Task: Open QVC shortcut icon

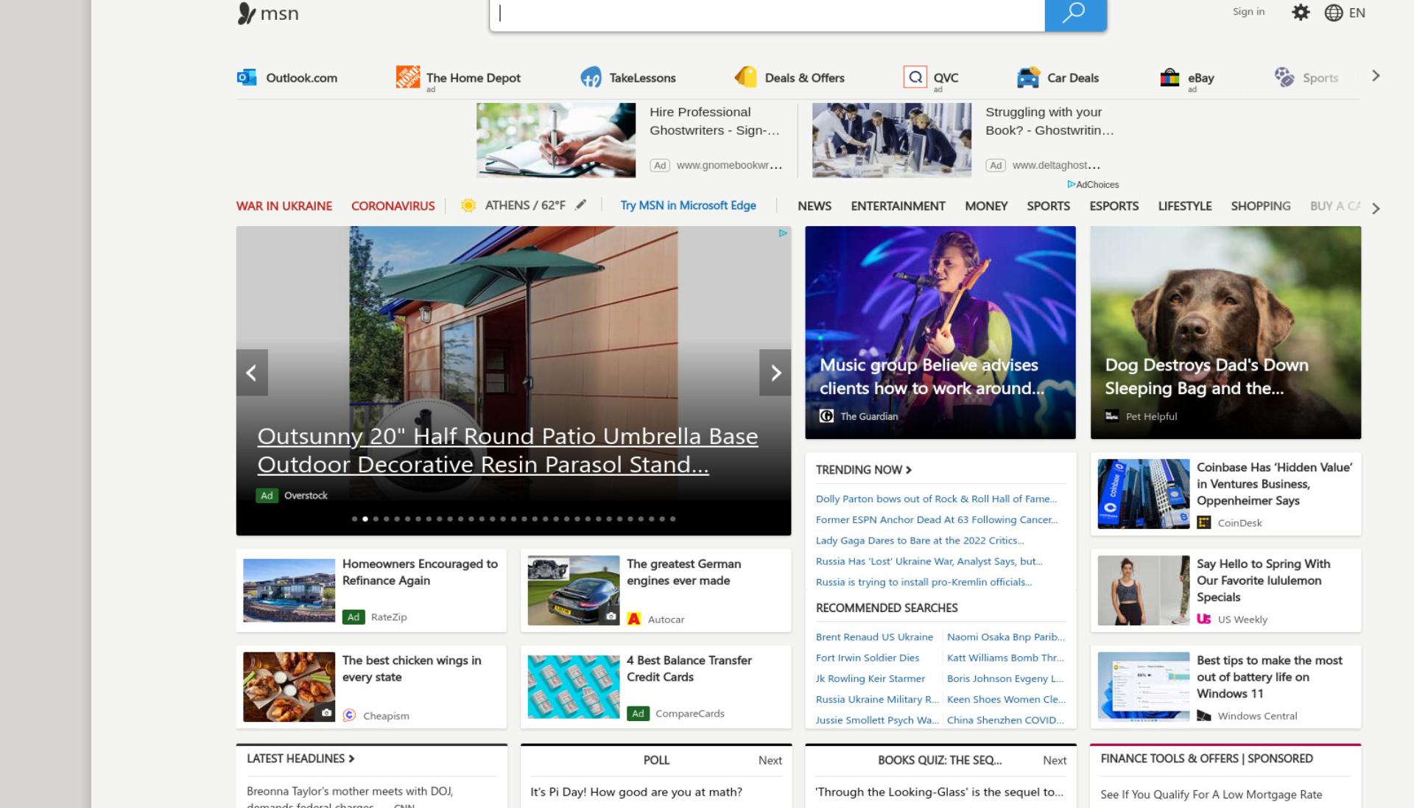Action: click(915, 77)
